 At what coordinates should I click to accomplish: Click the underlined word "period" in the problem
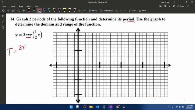click(129, 19)
